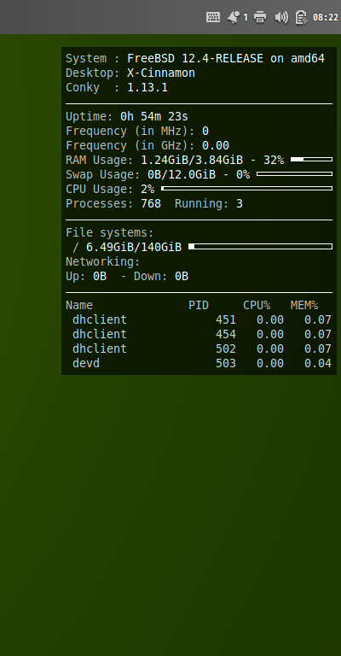Image resolution: width=341 pixels, height=656 pixels.
Task: Click the CPU Usage bar
Action: 246,188
